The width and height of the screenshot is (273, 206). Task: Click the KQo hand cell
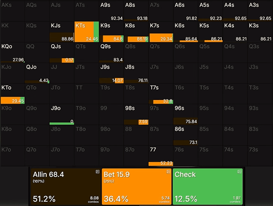click(12, 52)
